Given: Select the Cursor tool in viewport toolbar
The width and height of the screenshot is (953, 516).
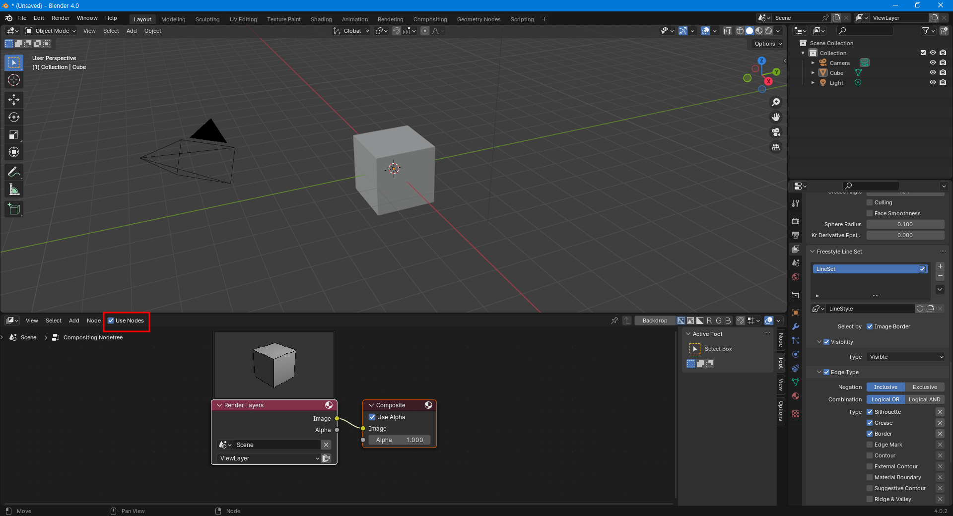Looking at the screenshot, I should click(x=14, y=80).
